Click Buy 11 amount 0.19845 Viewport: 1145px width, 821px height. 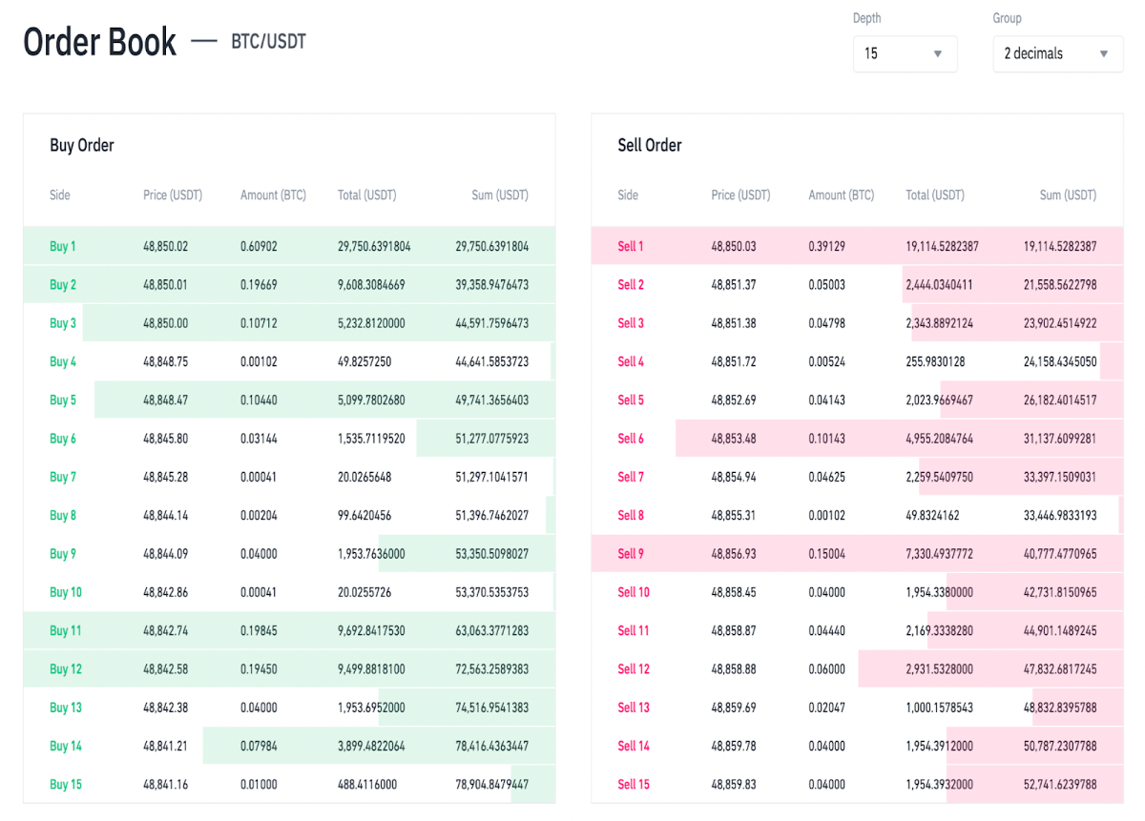[259, 630]
